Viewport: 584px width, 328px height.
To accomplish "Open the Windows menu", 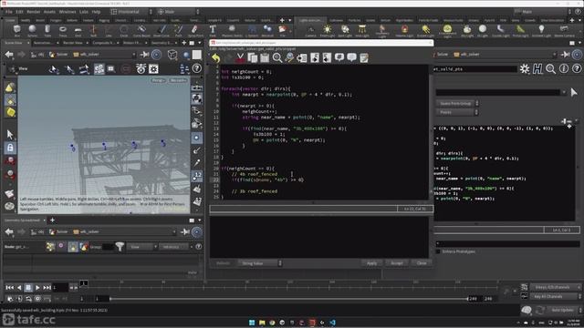I will [x=68, y=12].
